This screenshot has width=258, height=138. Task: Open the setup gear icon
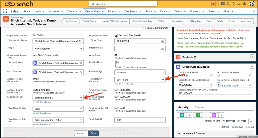click(239, 4)
